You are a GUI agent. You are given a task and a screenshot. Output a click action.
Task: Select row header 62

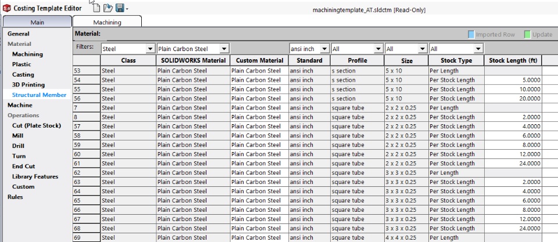pos(87,173)
